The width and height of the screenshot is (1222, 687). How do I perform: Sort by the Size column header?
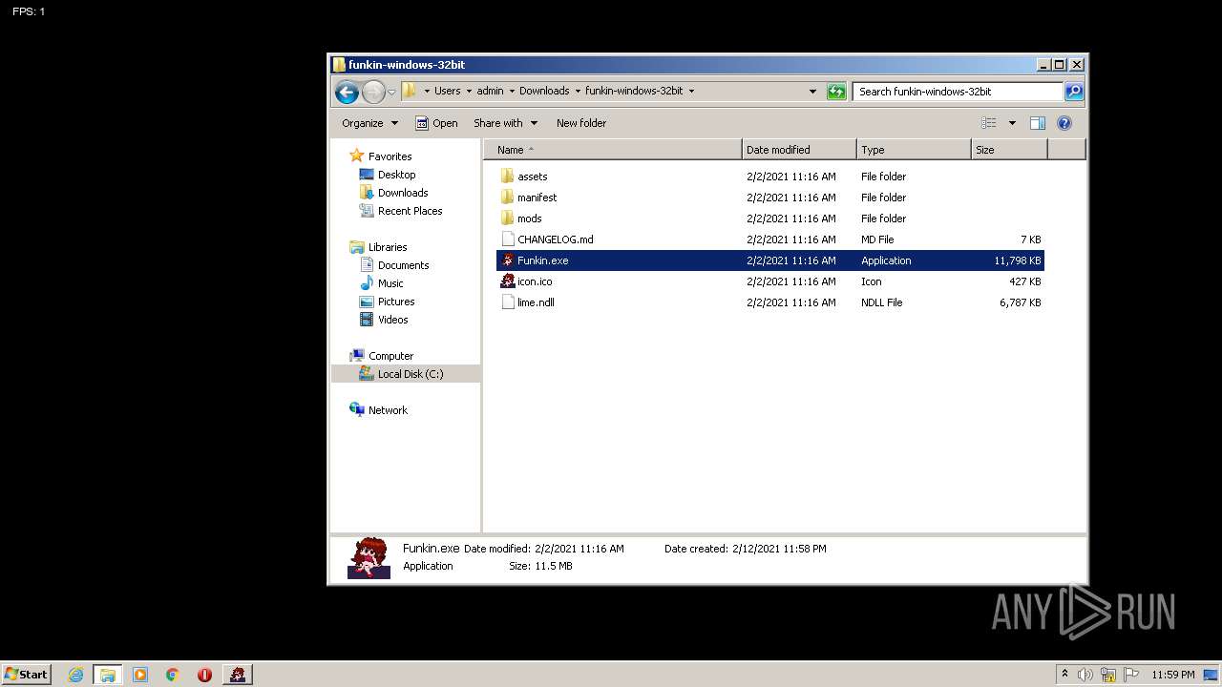point(1009,150)
